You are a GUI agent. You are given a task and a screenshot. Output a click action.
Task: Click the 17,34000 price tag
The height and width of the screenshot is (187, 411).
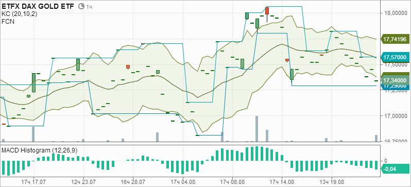(395, 80)
